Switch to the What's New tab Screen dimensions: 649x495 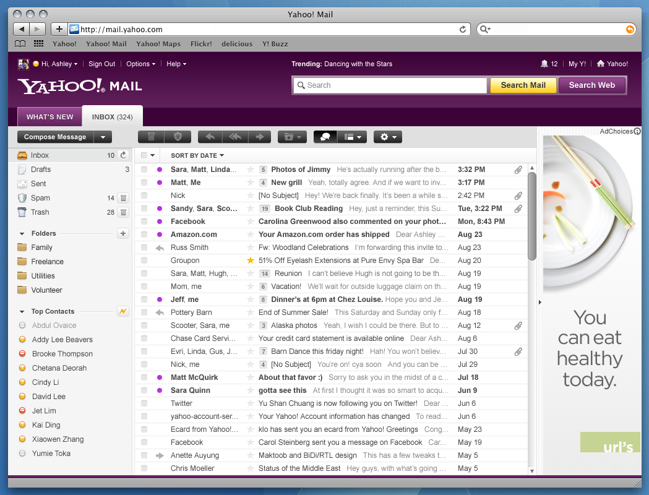coord(49,117)
